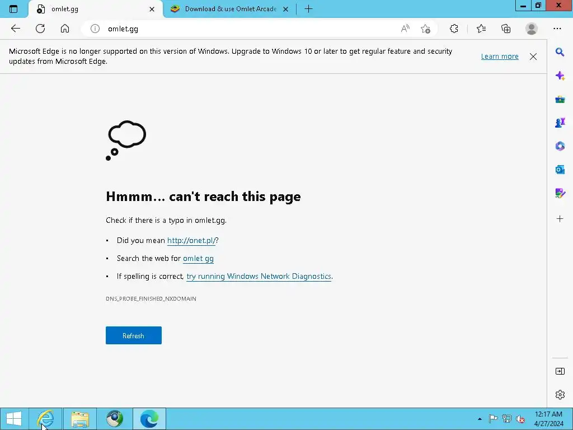Close the omlet.gg tab
This screenshot has height=430, width=573.
click(x=152, y=9)
